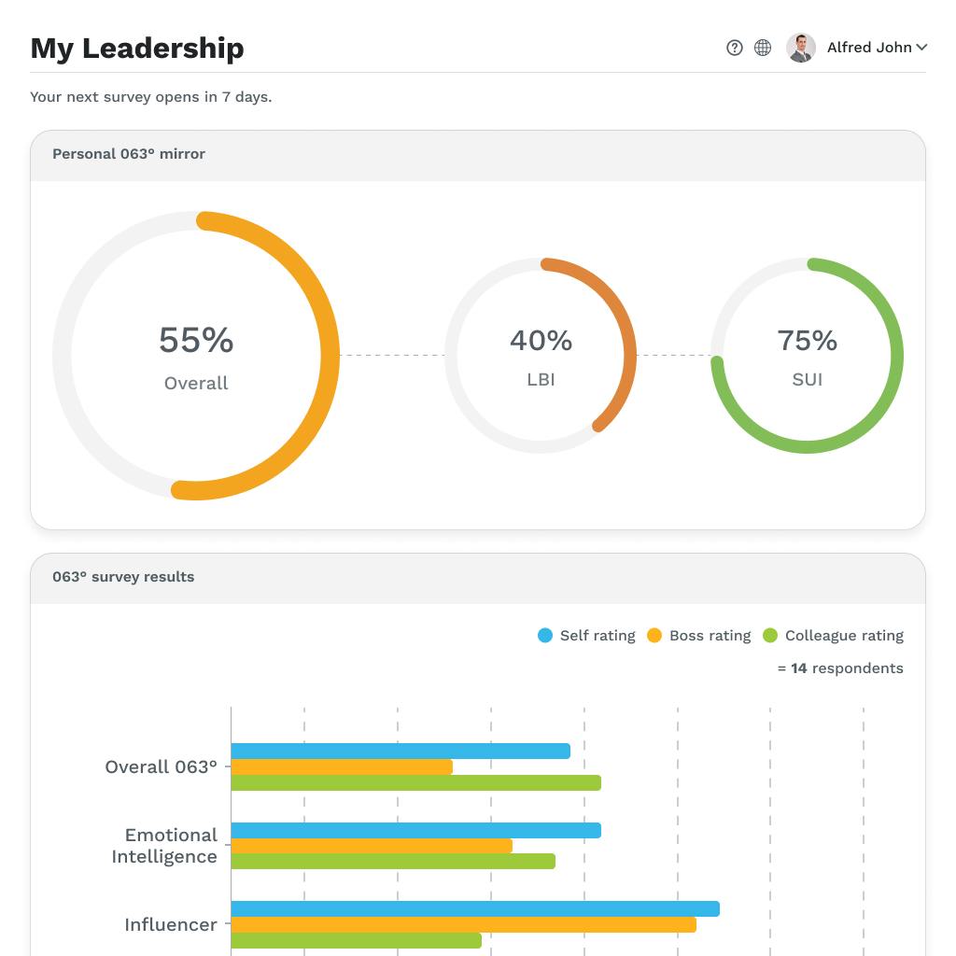Select the Influencer row label

(171, 925)
